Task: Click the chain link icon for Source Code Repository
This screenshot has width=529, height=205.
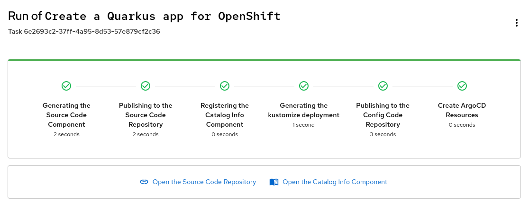Action: [144, 182]
